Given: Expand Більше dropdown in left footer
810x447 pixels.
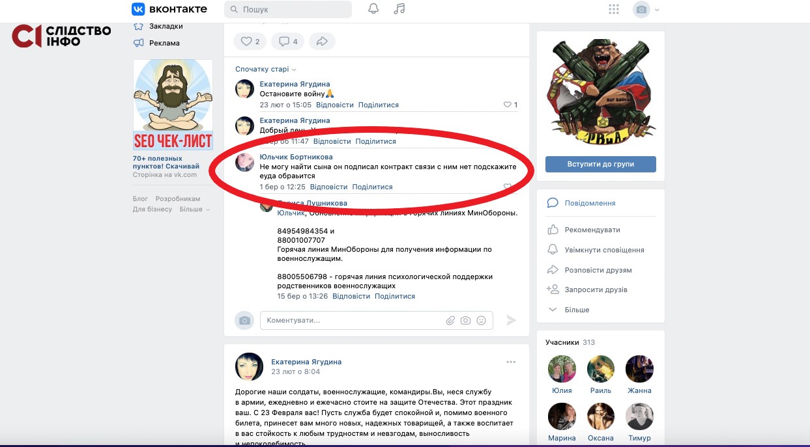Looking at the screenshot, I should point(195,210).
